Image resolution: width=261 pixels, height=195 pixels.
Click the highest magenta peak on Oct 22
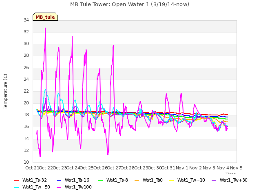point(45,28)
